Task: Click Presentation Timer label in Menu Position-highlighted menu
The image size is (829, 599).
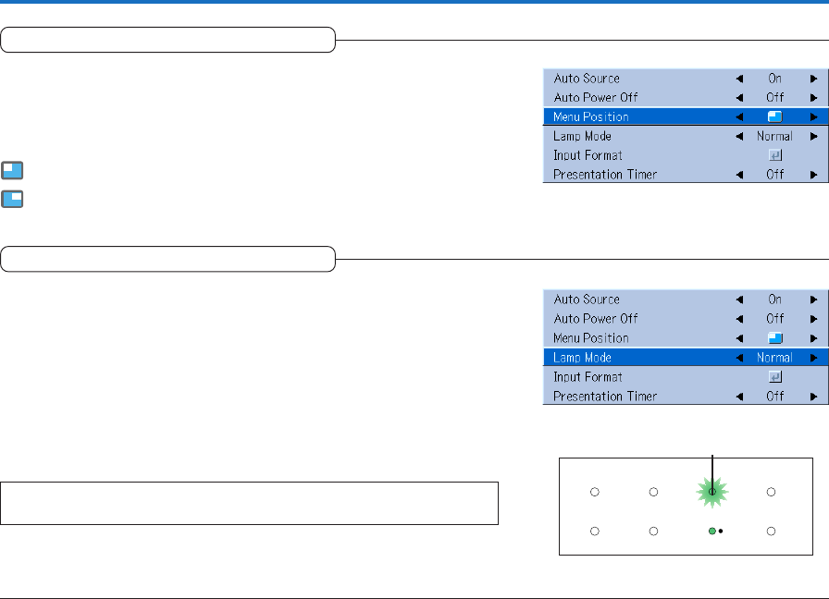Action: coord(605,175)
